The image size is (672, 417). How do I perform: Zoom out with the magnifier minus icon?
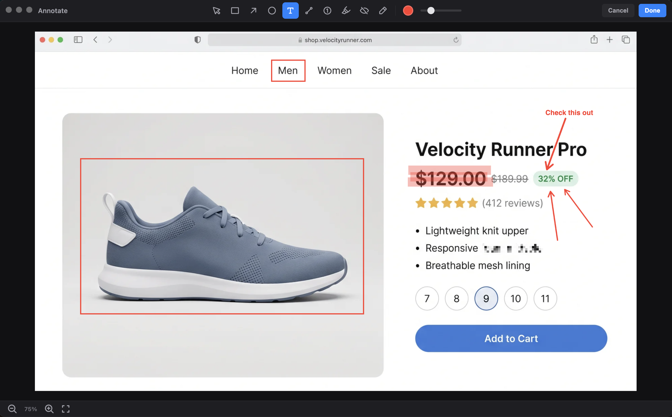[12, 409]
